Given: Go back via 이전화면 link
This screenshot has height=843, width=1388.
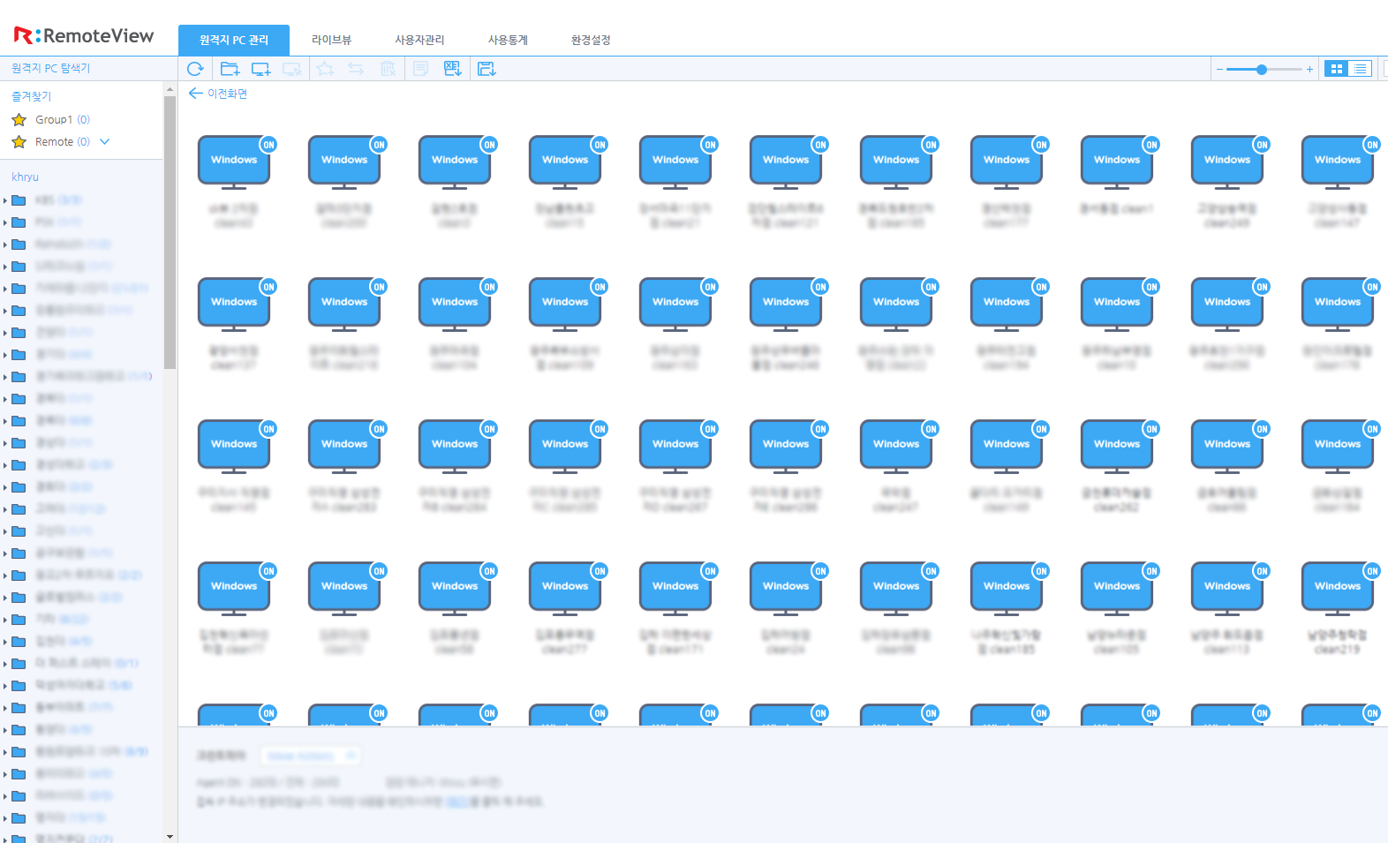Looking at the screenshot, I should tap(218, 94).
